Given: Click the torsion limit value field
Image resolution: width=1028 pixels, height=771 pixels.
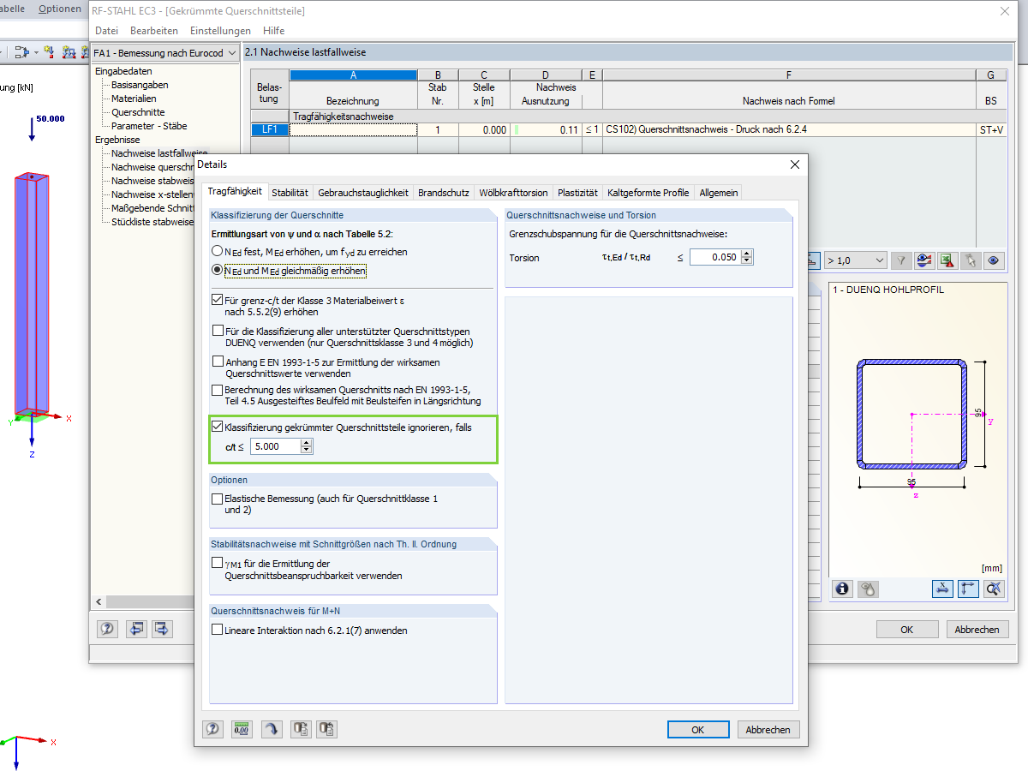Looking at the screenshot, I should (x=715, y=257).
